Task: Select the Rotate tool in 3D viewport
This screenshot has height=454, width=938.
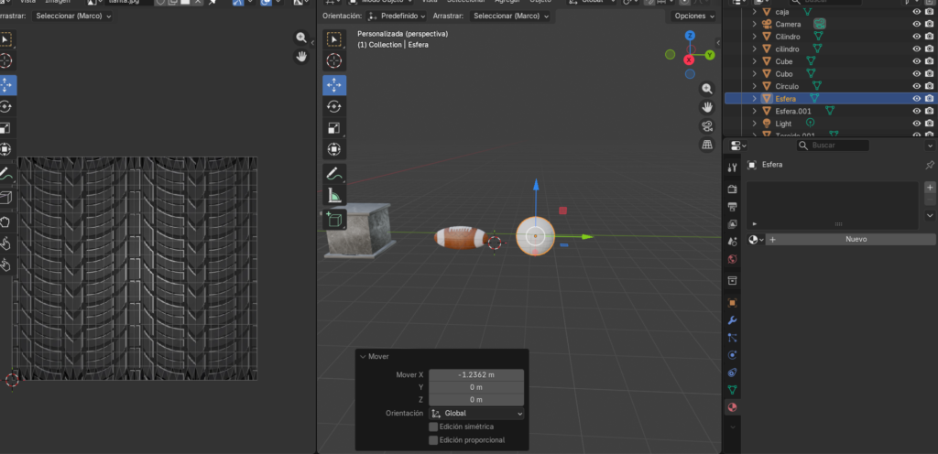Action: [335, 106]
